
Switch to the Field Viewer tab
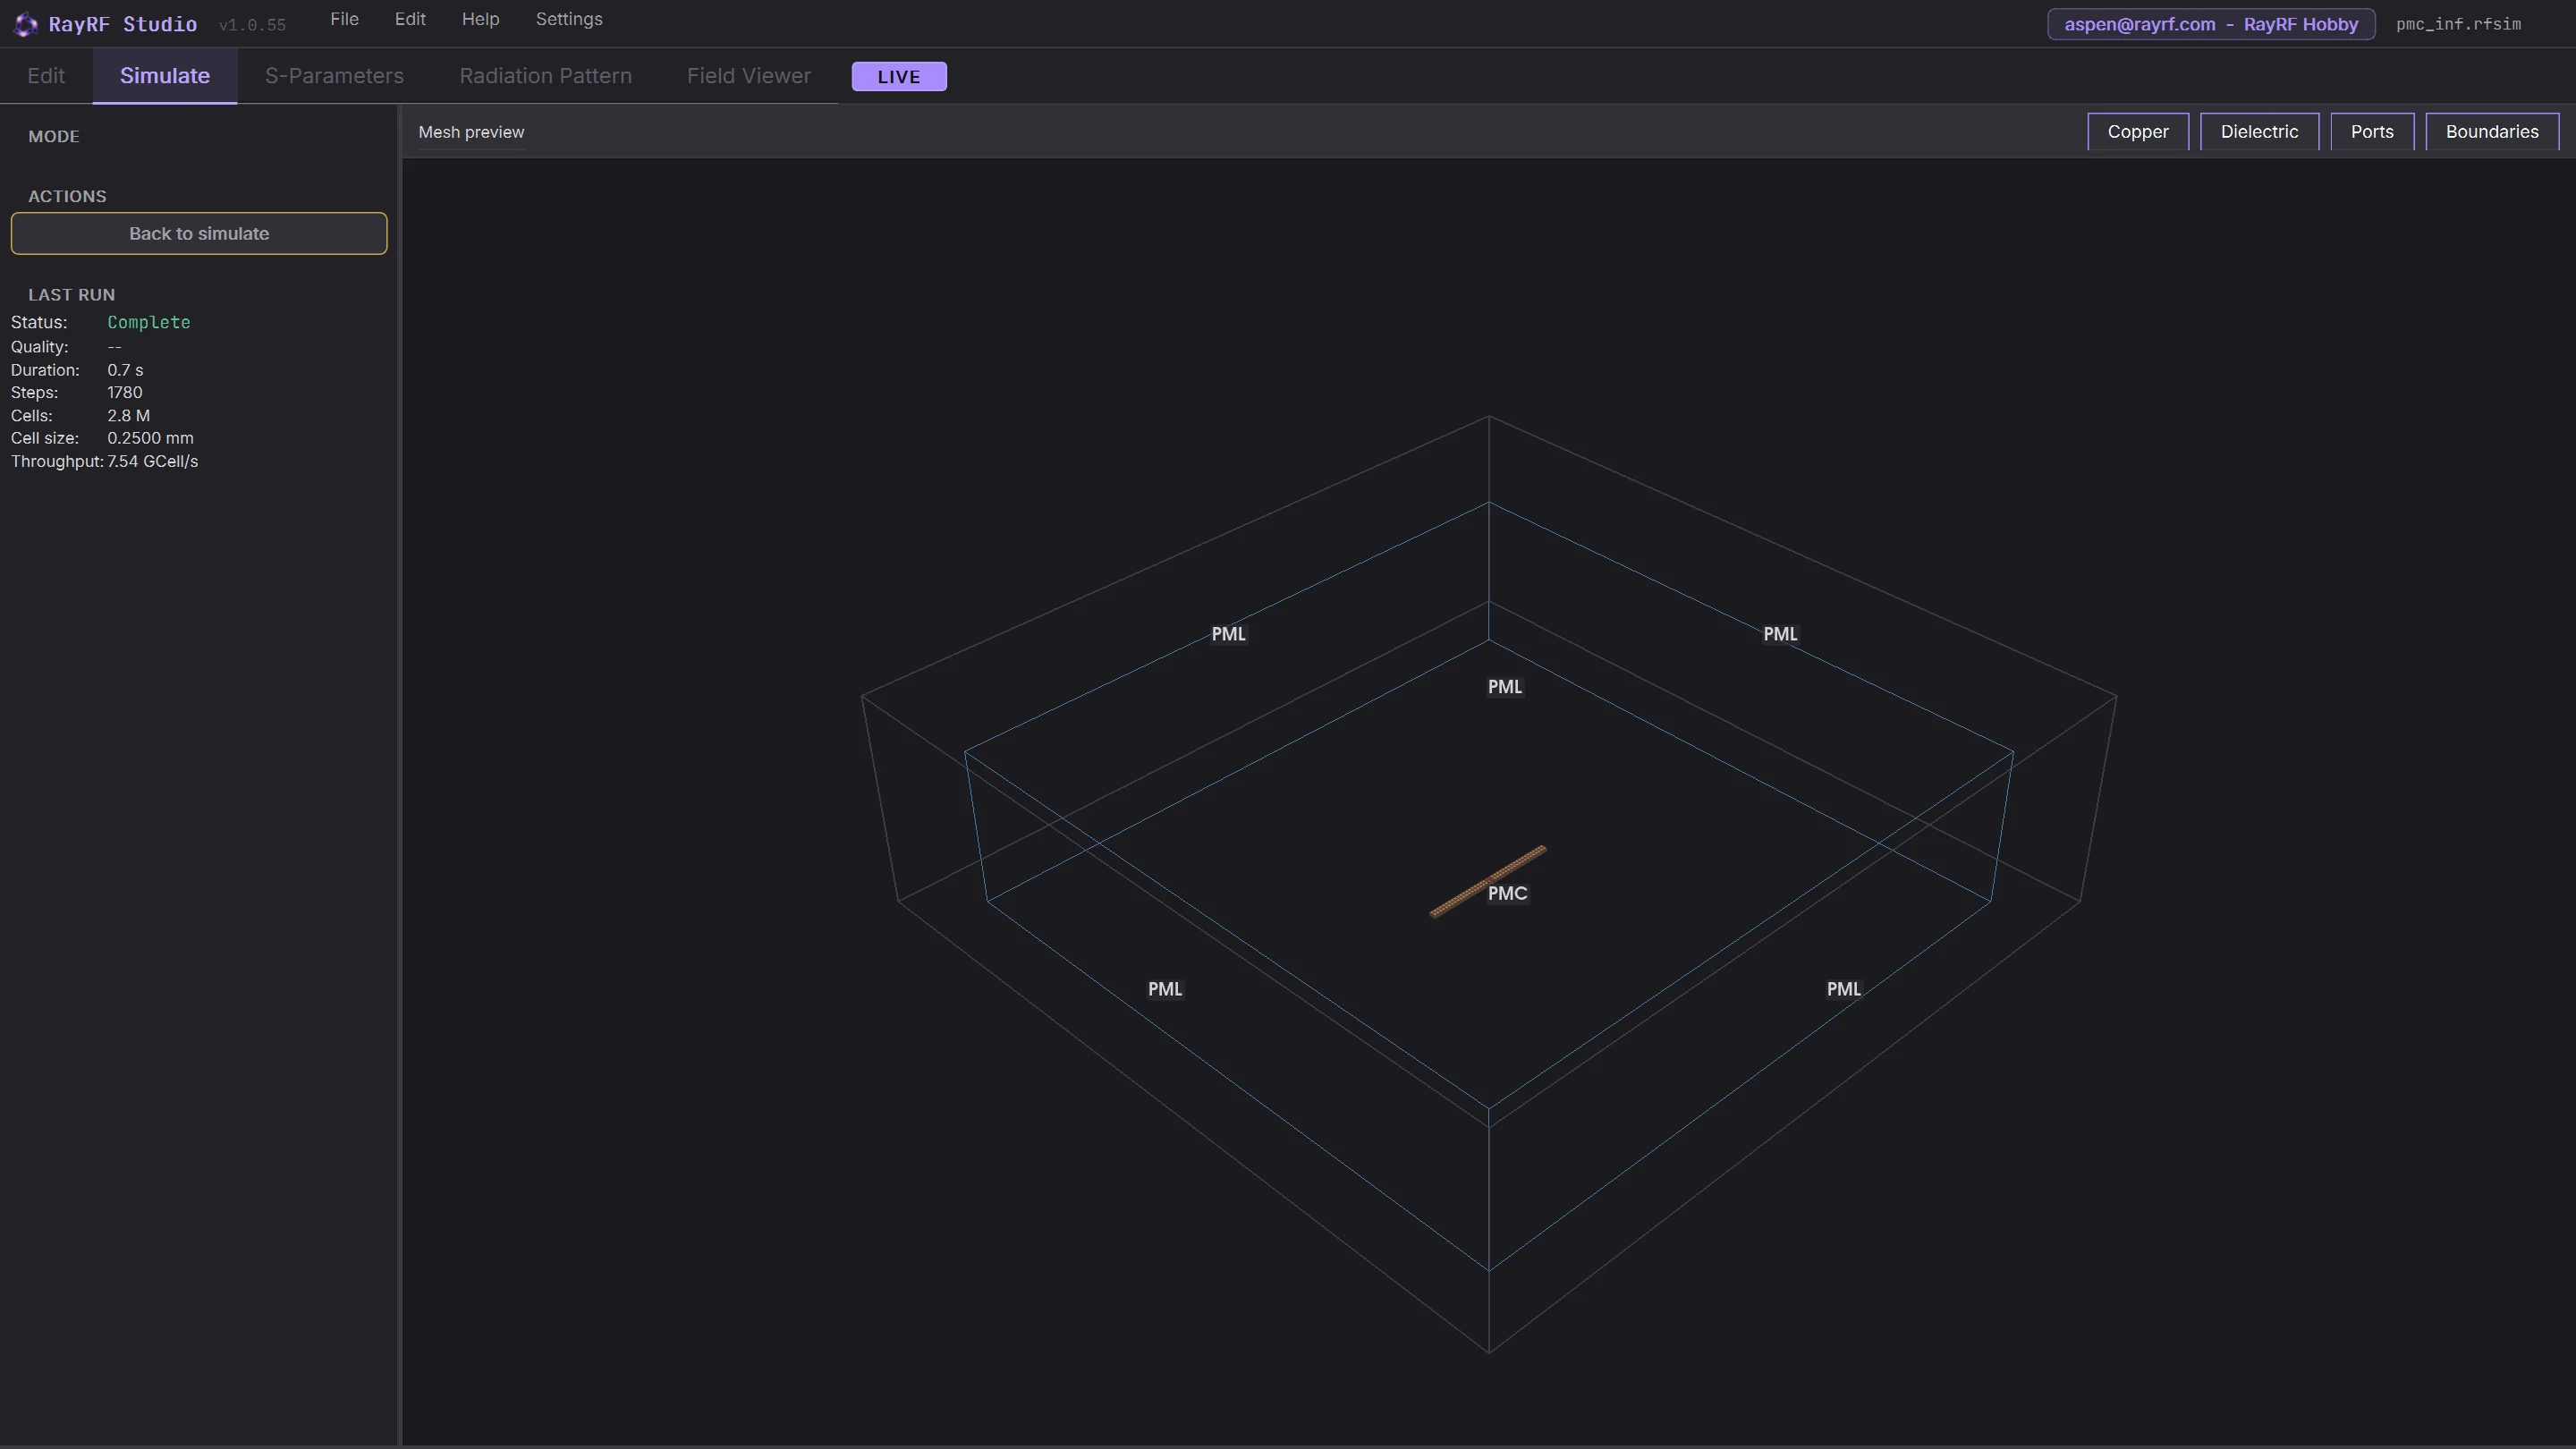click(748, 76)
